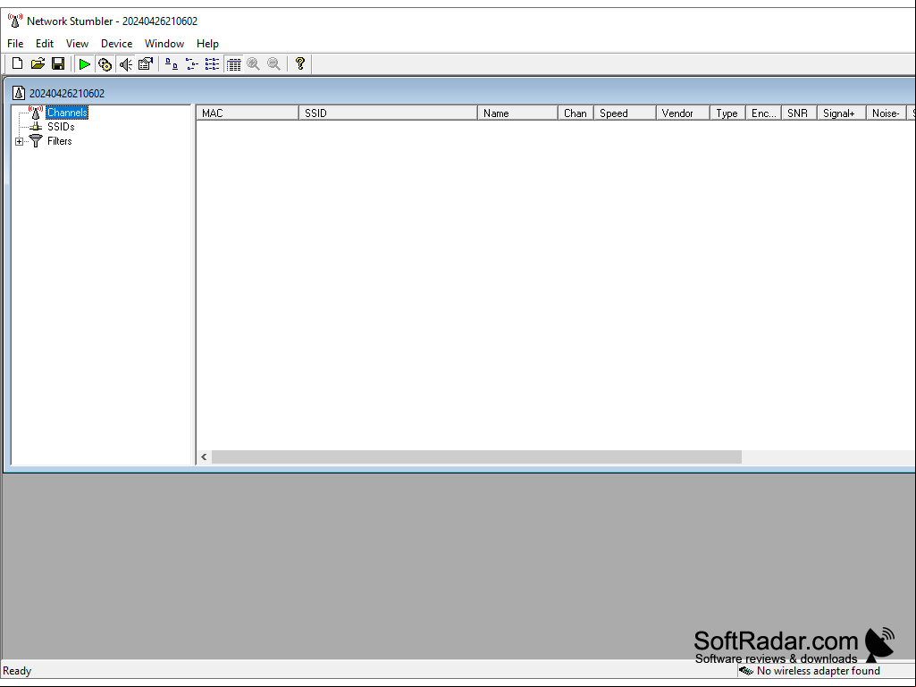Select the Channels tree node

pos(67,113)
